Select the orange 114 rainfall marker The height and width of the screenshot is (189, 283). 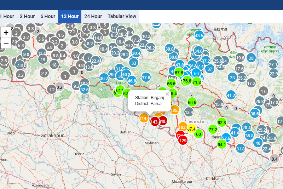[x=144, y=118]
